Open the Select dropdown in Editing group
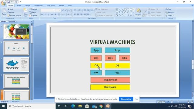The height and width of the screenshot is (109, 194). point(169,15)
